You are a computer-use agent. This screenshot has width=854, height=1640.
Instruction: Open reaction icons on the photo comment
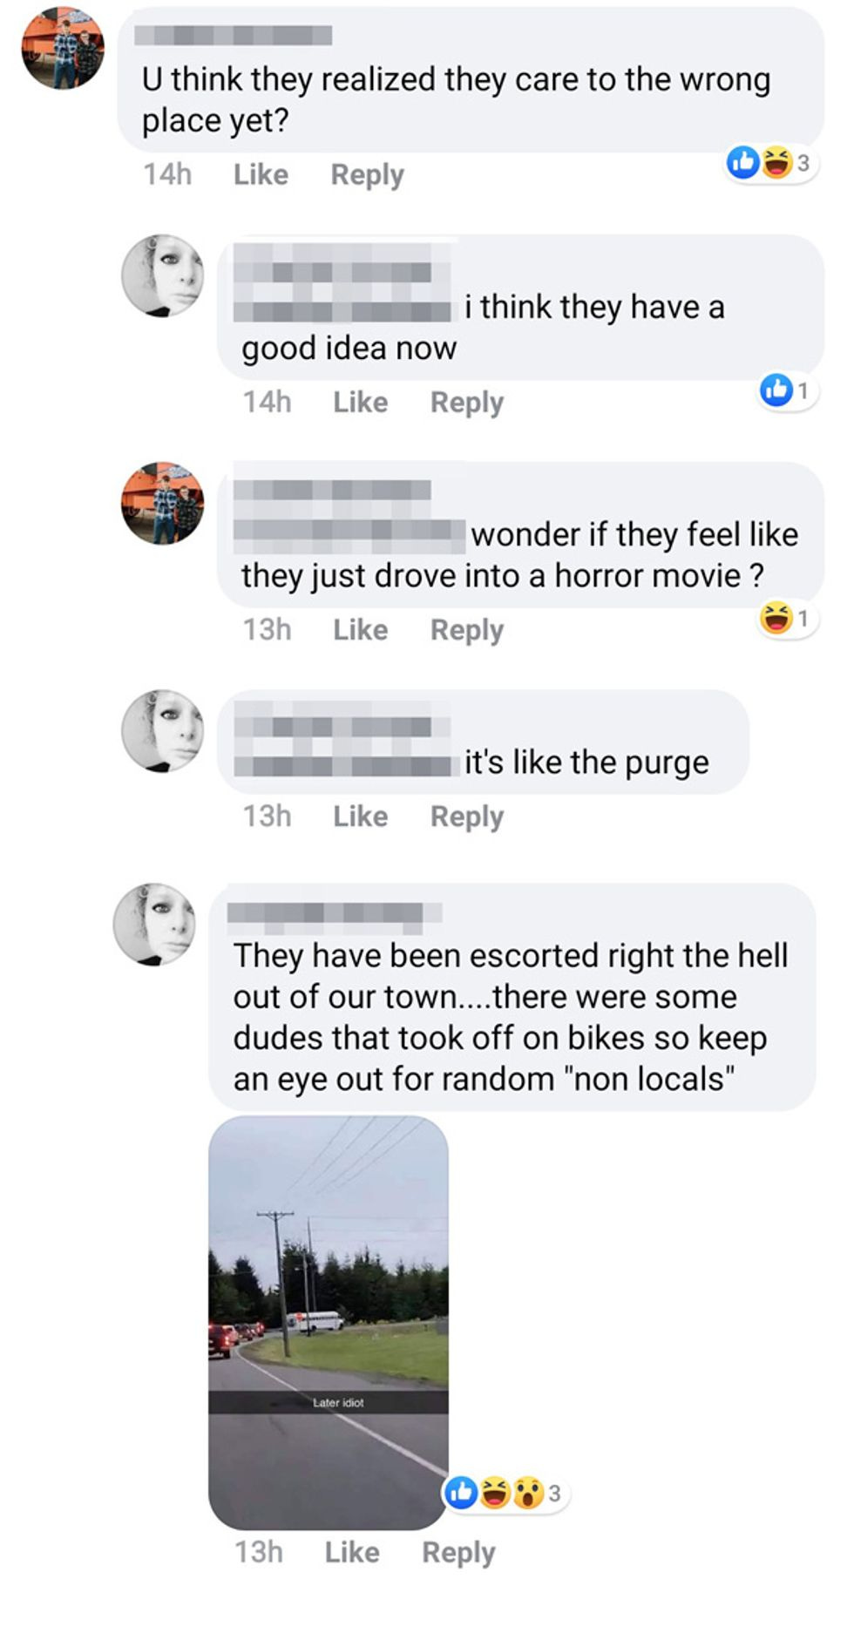pos(505,1493)
